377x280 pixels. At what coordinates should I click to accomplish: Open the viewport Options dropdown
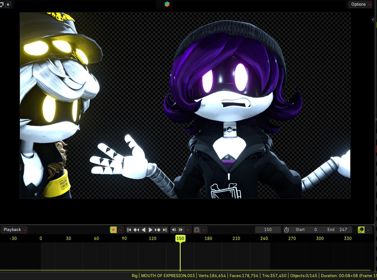point(360,4)
